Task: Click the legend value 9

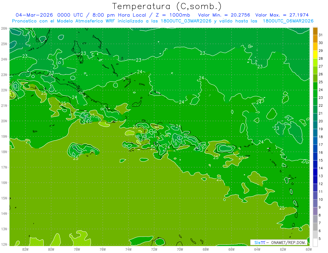Action: coord(320,207)
